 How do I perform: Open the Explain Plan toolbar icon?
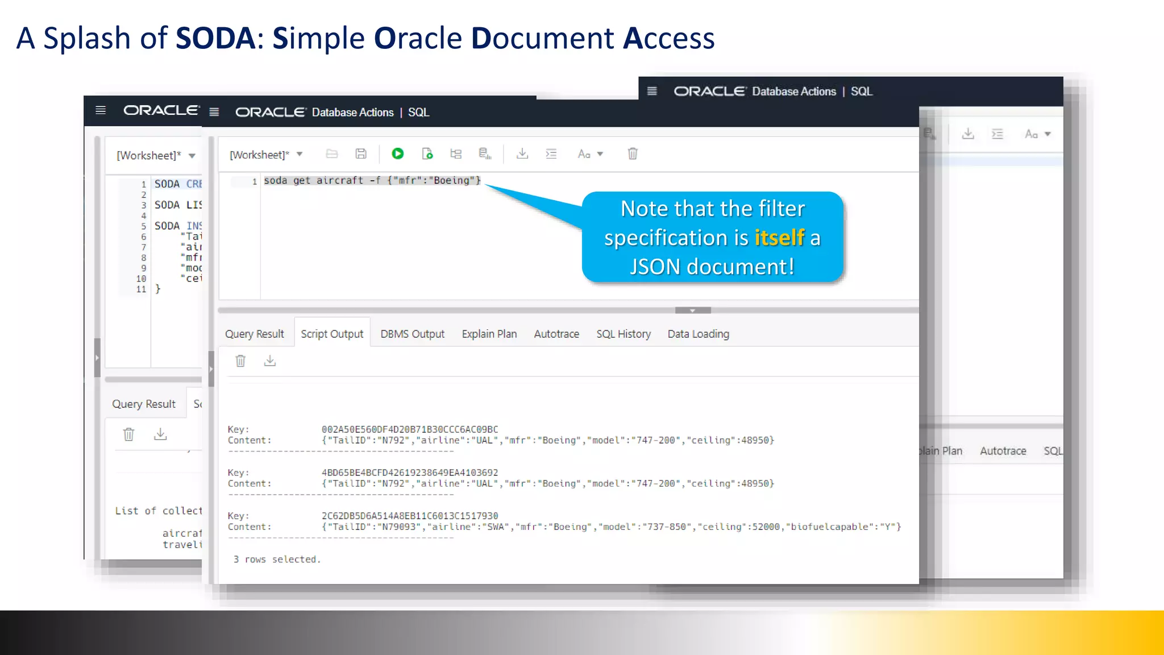click(456, 154)
